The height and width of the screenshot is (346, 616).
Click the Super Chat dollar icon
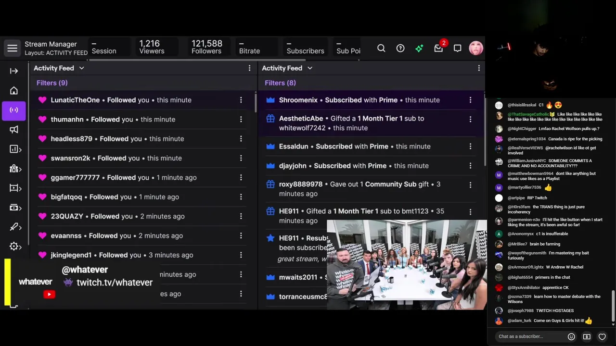point(587,336)
